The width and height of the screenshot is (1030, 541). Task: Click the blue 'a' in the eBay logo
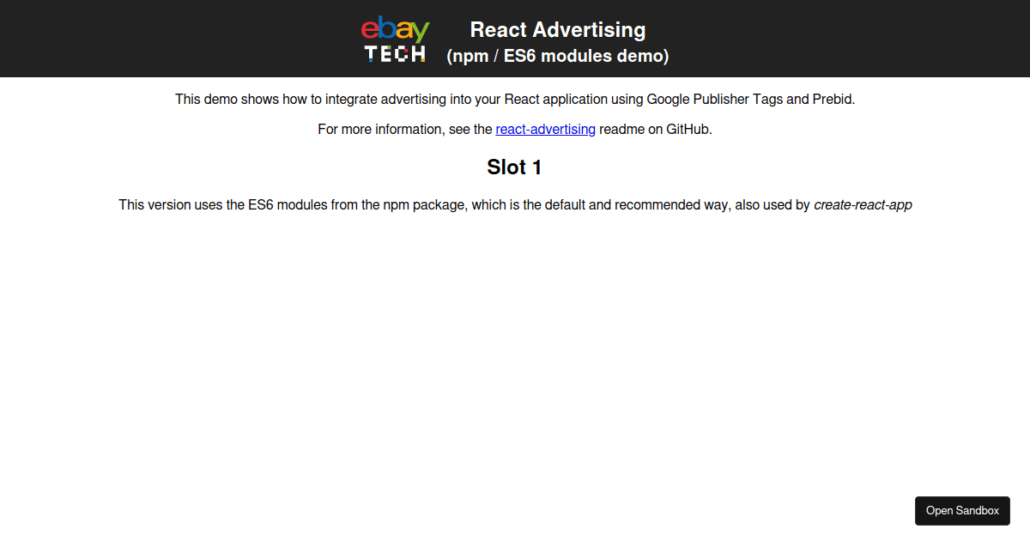click(x=405, y=31)
